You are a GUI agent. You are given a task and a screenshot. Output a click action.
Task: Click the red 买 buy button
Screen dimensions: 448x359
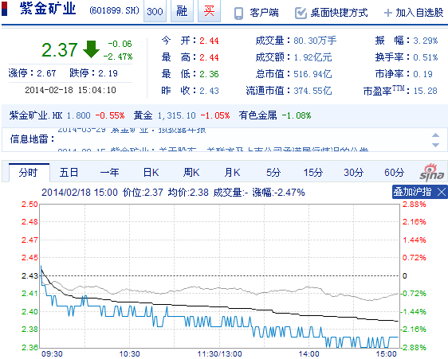pyautogui.click(x=209, y=11)
